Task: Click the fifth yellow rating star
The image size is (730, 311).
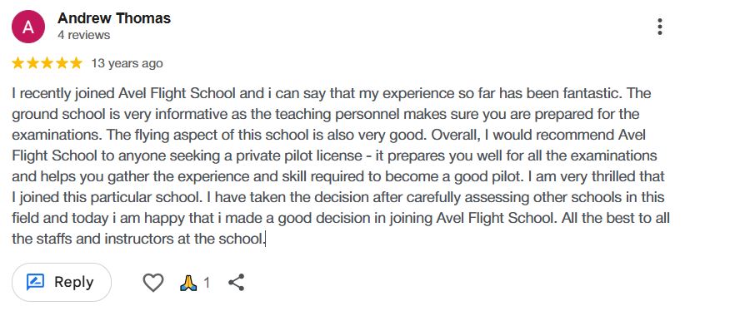Action: pos(76,63)
